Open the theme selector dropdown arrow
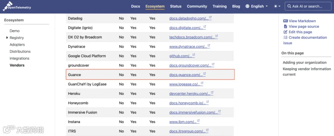 coord(280,6)
